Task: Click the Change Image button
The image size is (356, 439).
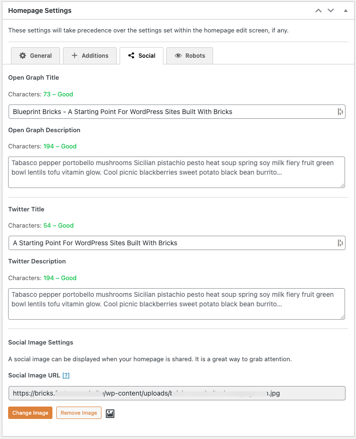Action: pyautogui.click(x=30, y=413)
